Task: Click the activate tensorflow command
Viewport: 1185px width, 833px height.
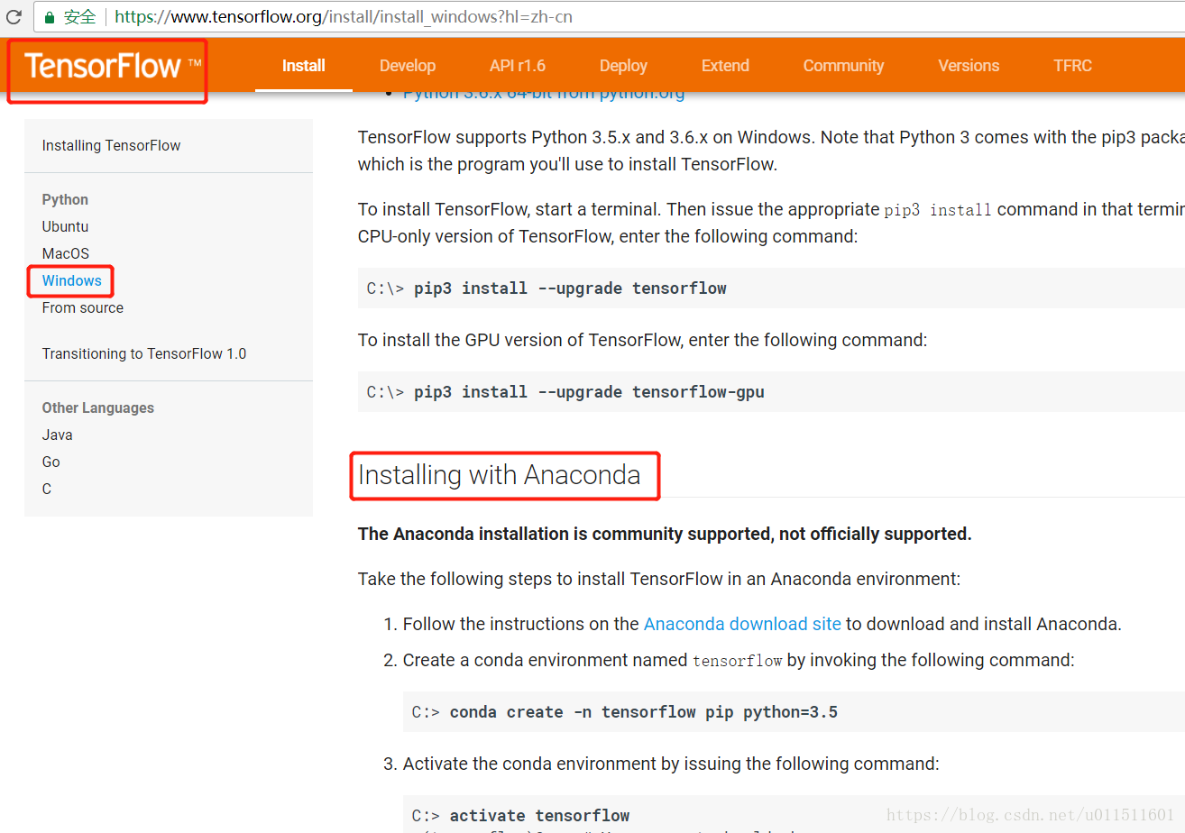Action: click(539, 816)
